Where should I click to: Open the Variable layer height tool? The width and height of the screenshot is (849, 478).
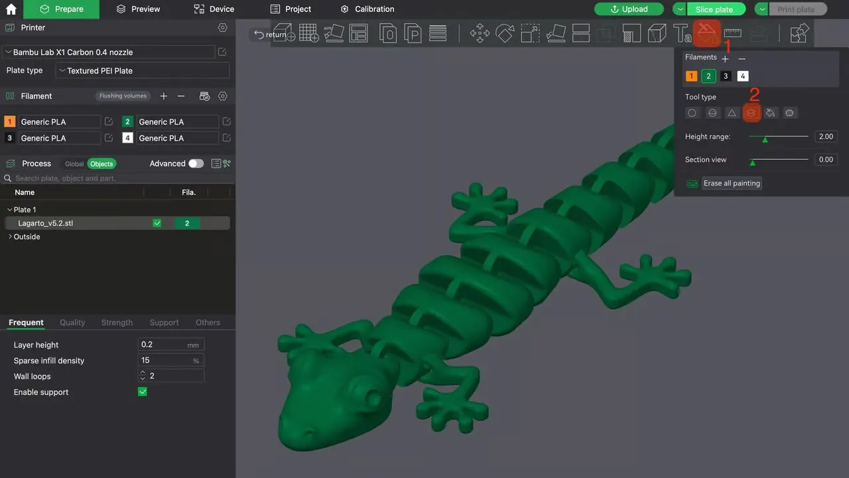[x=437, y=32]
